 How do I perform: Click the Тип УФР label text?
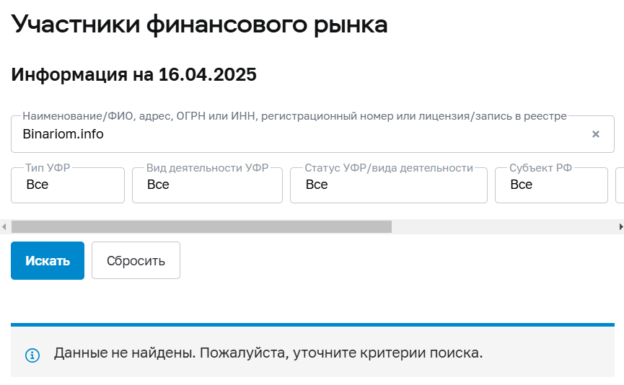point(48,168)
